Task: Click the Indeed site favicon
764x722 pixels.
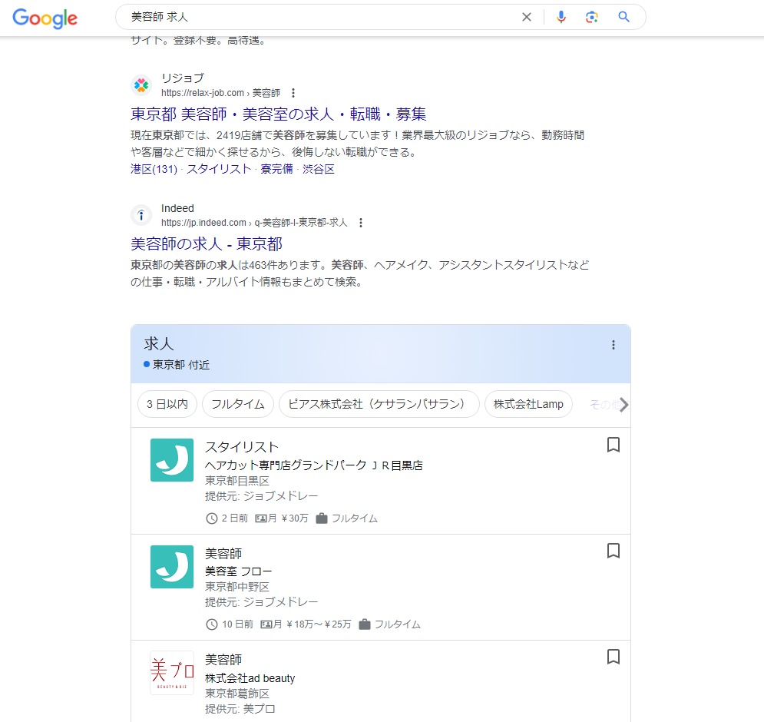Action: coord(141,215)
